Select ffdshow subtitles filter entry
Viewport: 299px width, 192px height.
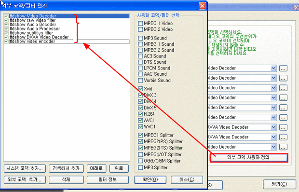[31, 33]
